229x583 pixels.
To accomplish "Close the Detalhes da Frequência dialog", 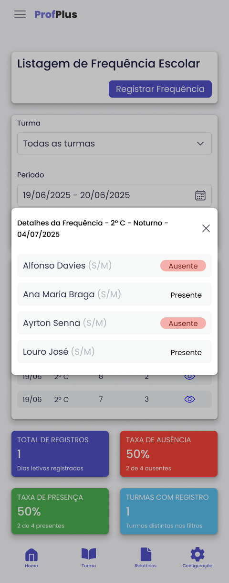I will pos(206,228).
